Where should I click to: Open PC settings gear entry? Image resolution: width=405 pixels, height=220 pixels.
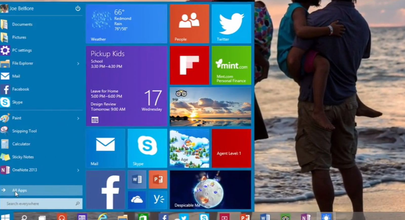coord(41,50)
